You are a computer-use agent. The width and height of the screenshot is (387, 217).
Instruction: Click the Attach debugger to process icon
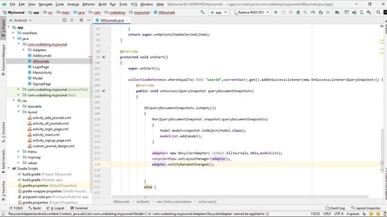click(320, 12)
